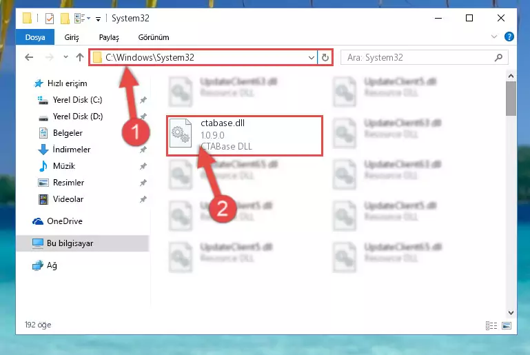This screenshot has width=530, height=355.
Task: Click pin icon next to Müzik
Action: (143, 166)
